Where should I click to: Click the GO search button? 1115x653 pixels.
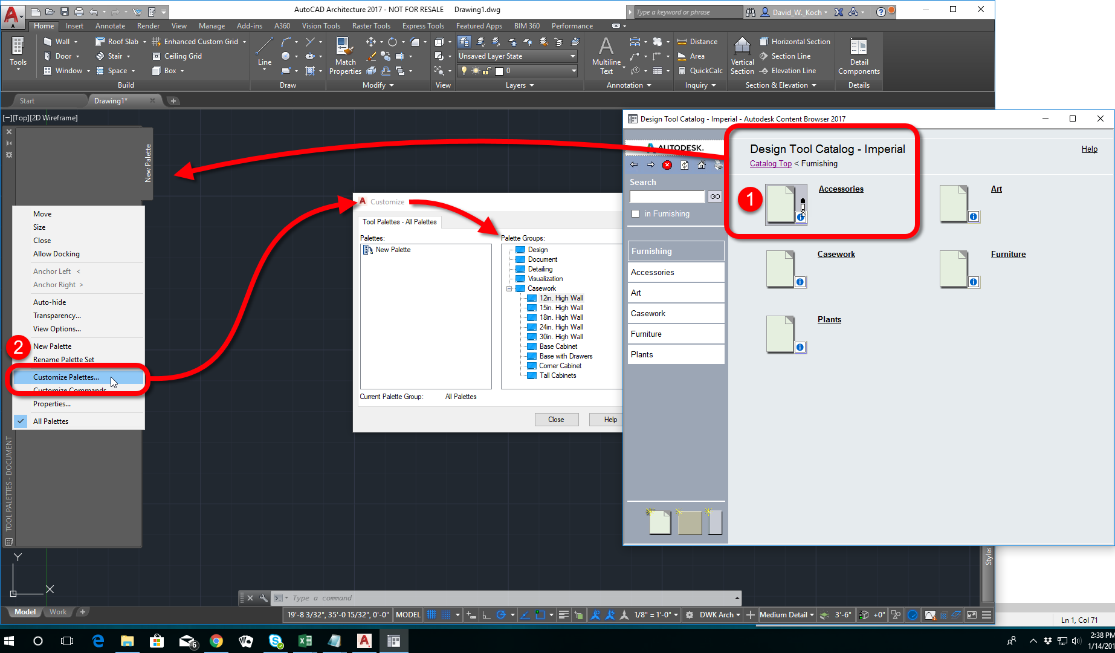click(715, 197)
